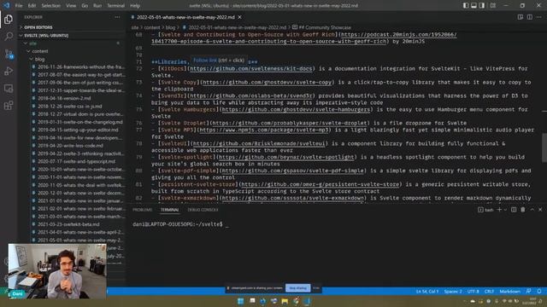
Task: Open the Extensions view
Action: (x=9, y=106)
